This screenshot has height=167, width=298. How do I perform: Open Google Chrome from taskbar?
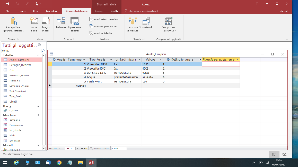[x=59, y=163]
